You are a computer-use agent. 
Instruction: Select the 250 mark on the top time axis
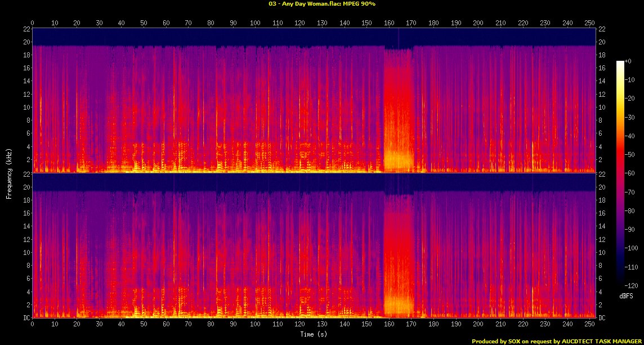pyautogui.click(x=589, y=23)
